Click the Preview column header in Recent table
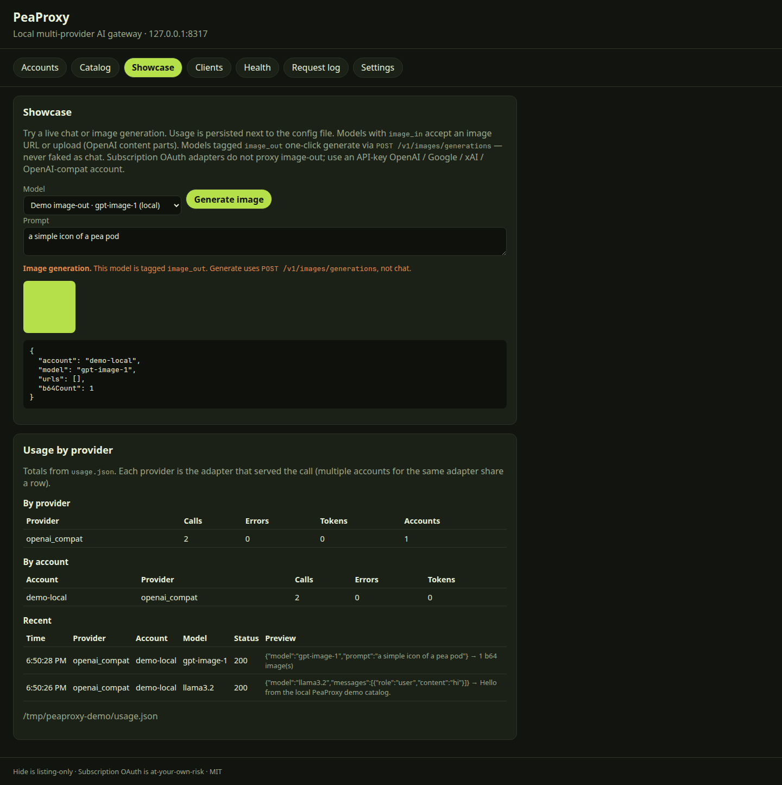 coord(280,638)
